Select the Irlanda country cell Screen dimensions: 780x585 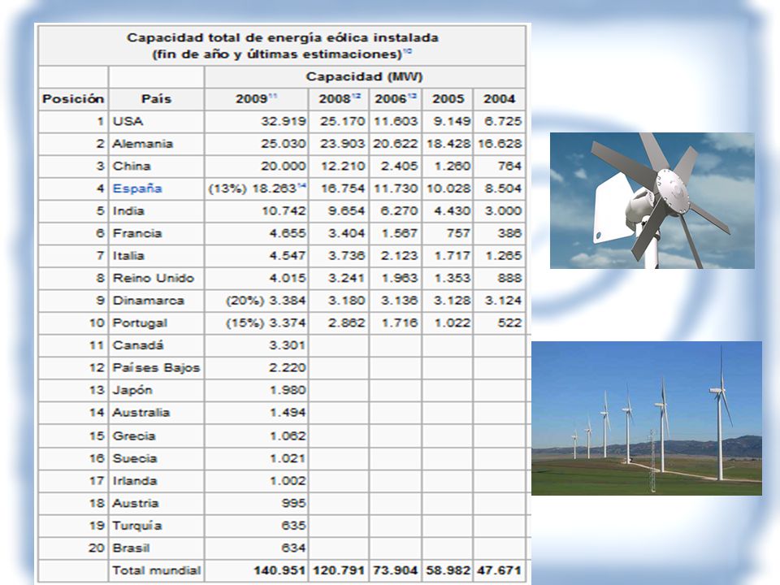156,480
